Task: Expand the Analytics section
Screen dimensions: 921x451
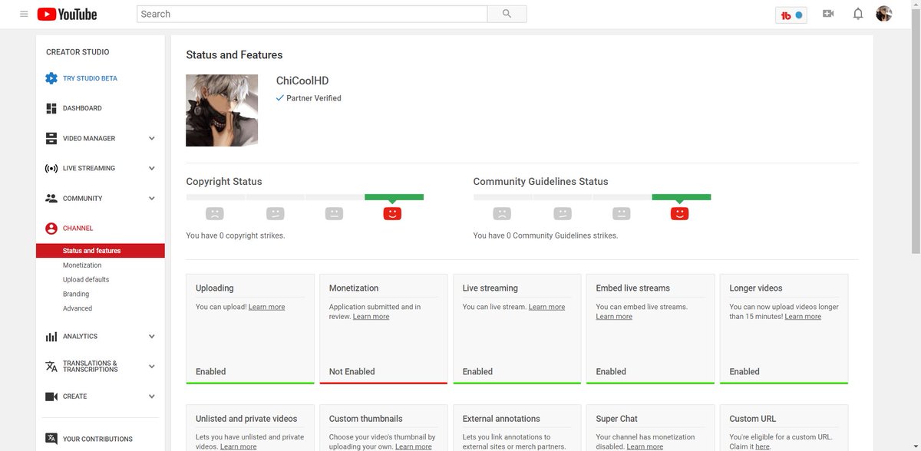Action: [152, 336]
